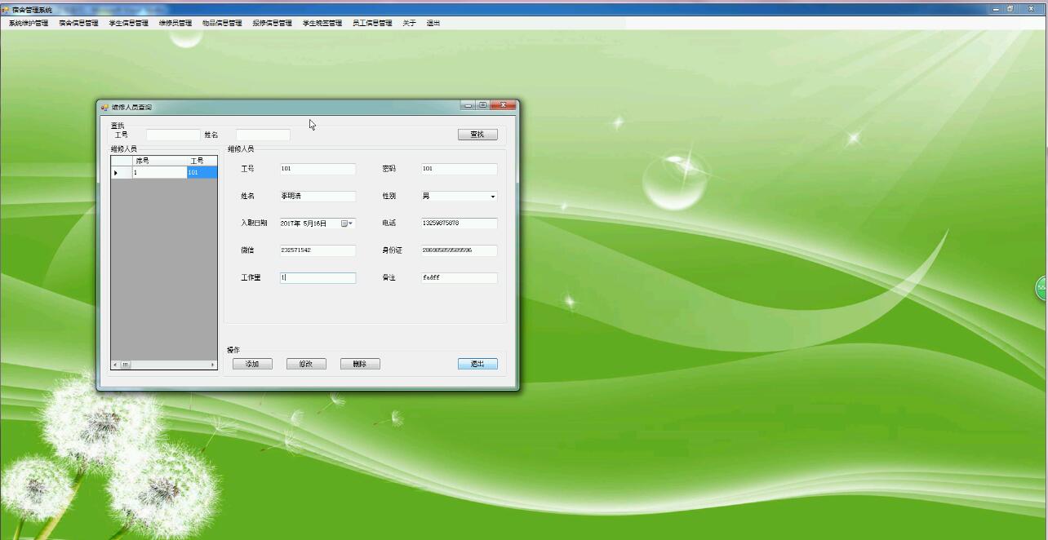Click the 微信 field
Image resolution: width=1048 pixels, height=540 pixels.
click(x=318, y=250)
